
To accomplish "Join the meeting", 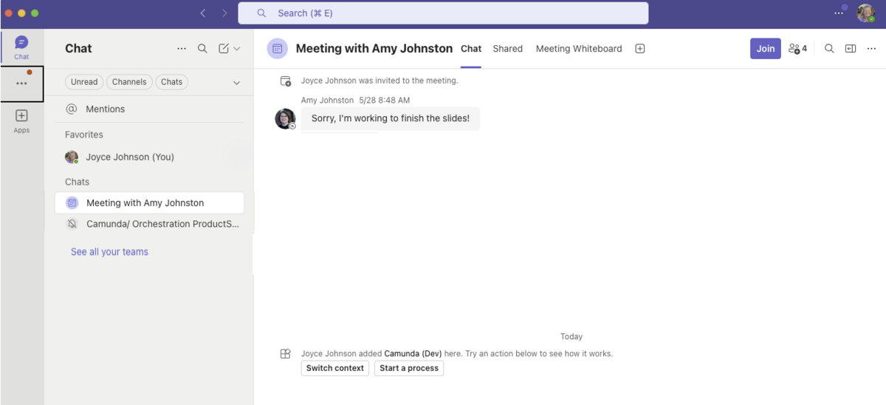I will (766, 49).
